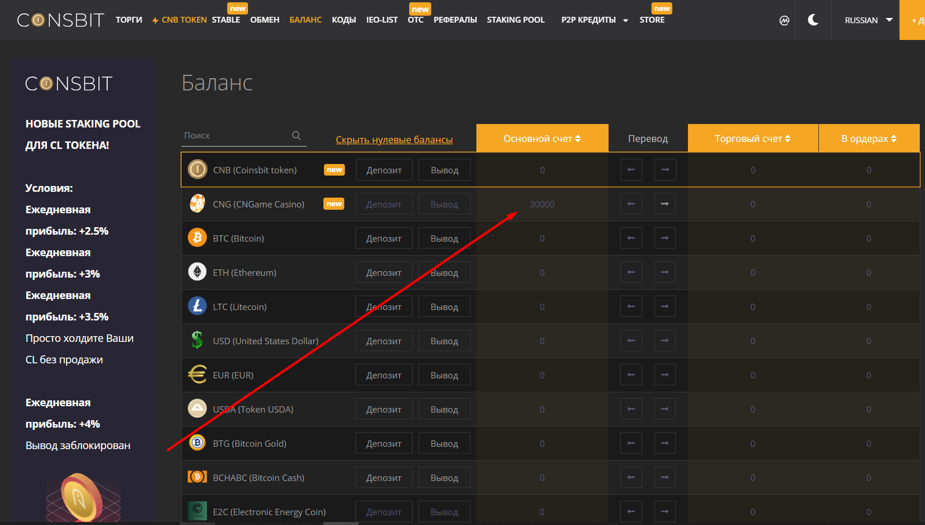
Task: Expand the P2P КРЕДИТЫ menu
Action: point(594,20)
